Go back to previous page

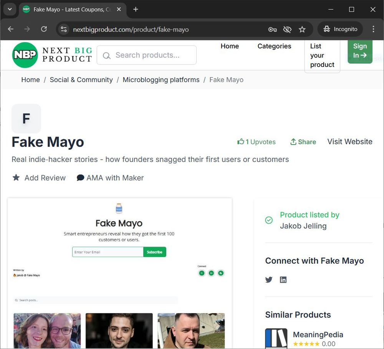pyautogui.click(x=10, y=29)
